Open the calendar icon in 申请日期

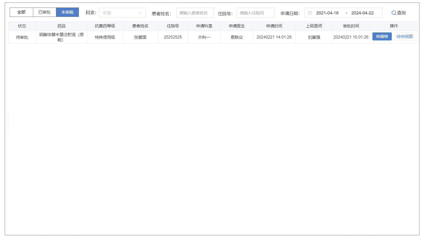(x=310, y=13)
